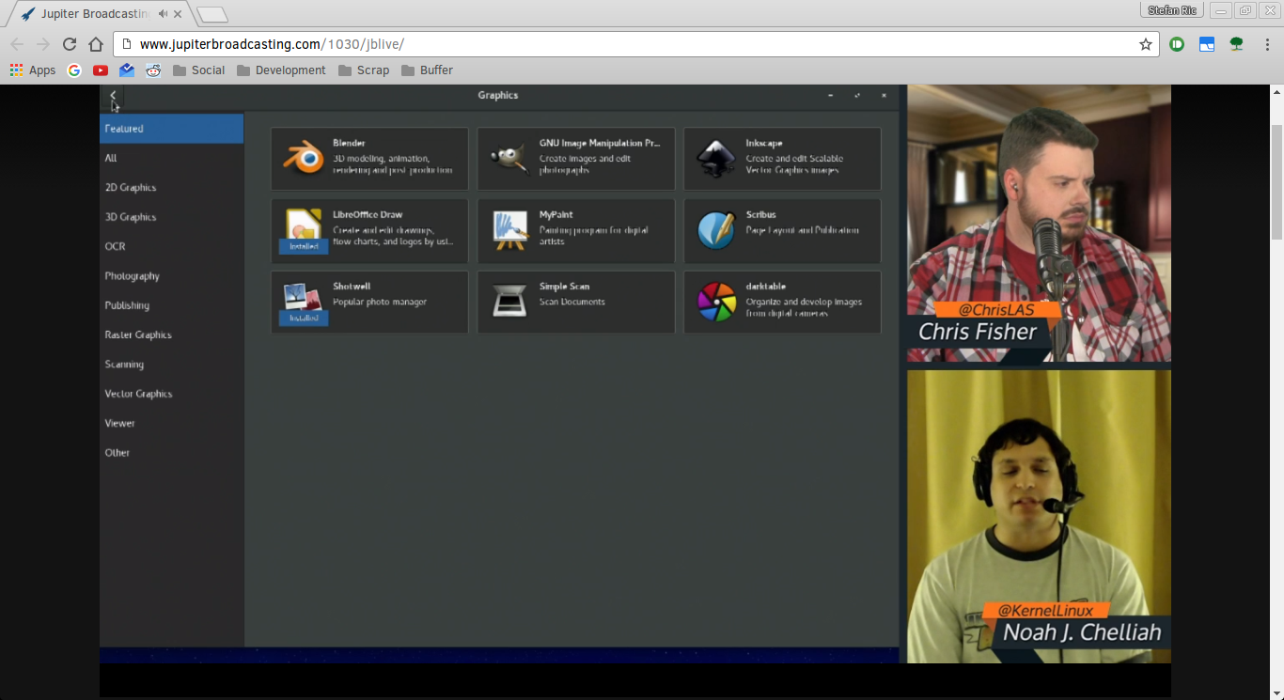Navigate back in browser history
The image size is (1284, 700).
(17, 44)
